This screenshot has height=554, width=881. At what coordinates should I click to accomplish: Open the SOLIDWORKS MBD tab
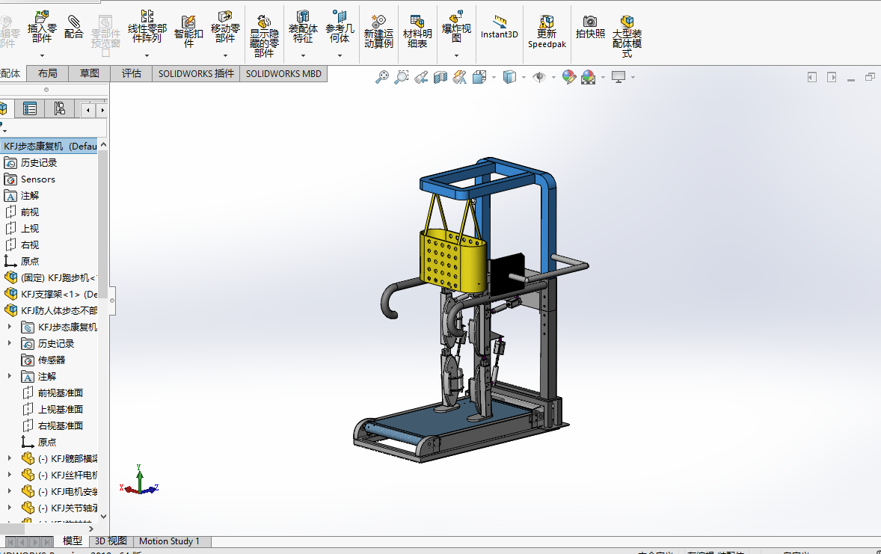pos(283,73)
